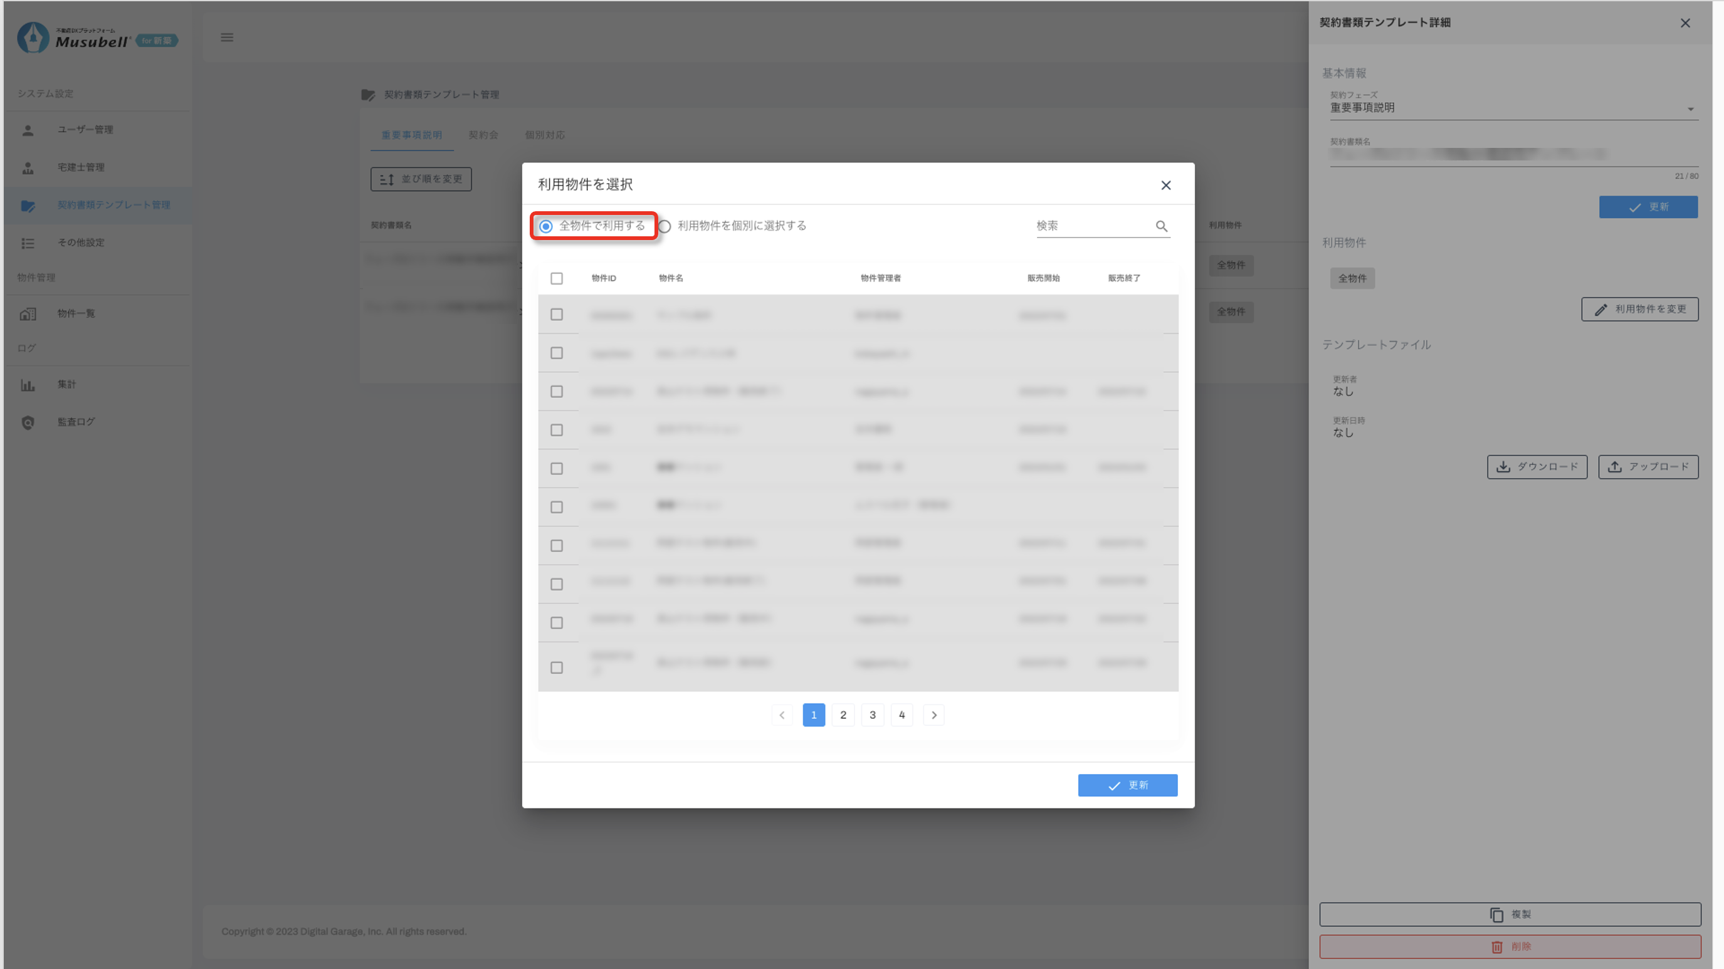
Task: Open 宅建士管理 sidebar item
Action: pyautogui.click(x=80, y=167)
